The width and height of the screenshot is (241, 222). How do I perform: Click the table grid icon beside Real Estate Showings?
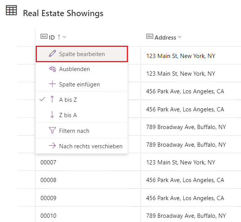click(x=11, y=10)
